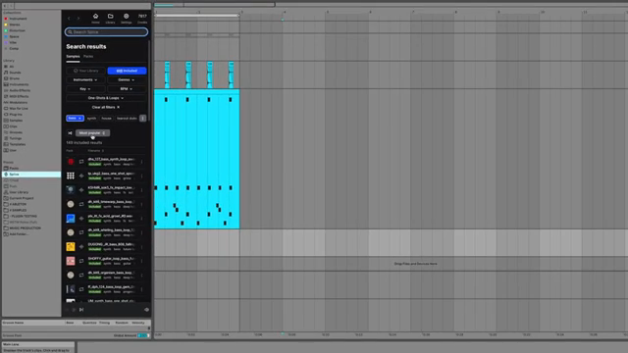
Task: Click one-shot icon of pls_tft_fx_acid_growl
Action: point(81,219)
